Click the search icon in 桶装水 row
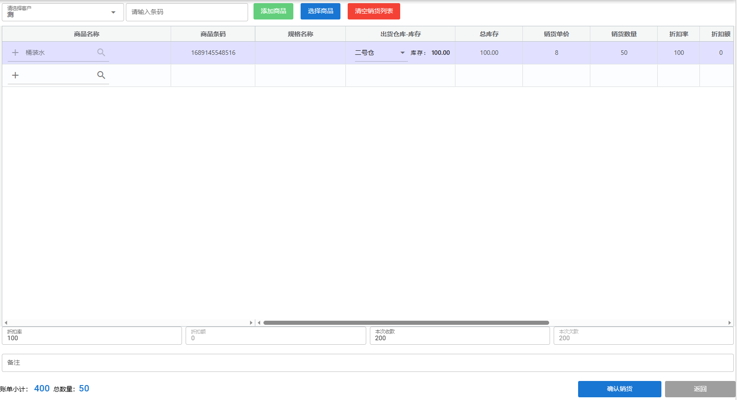This screenshot has height=400, width=737. pos(101,53)
